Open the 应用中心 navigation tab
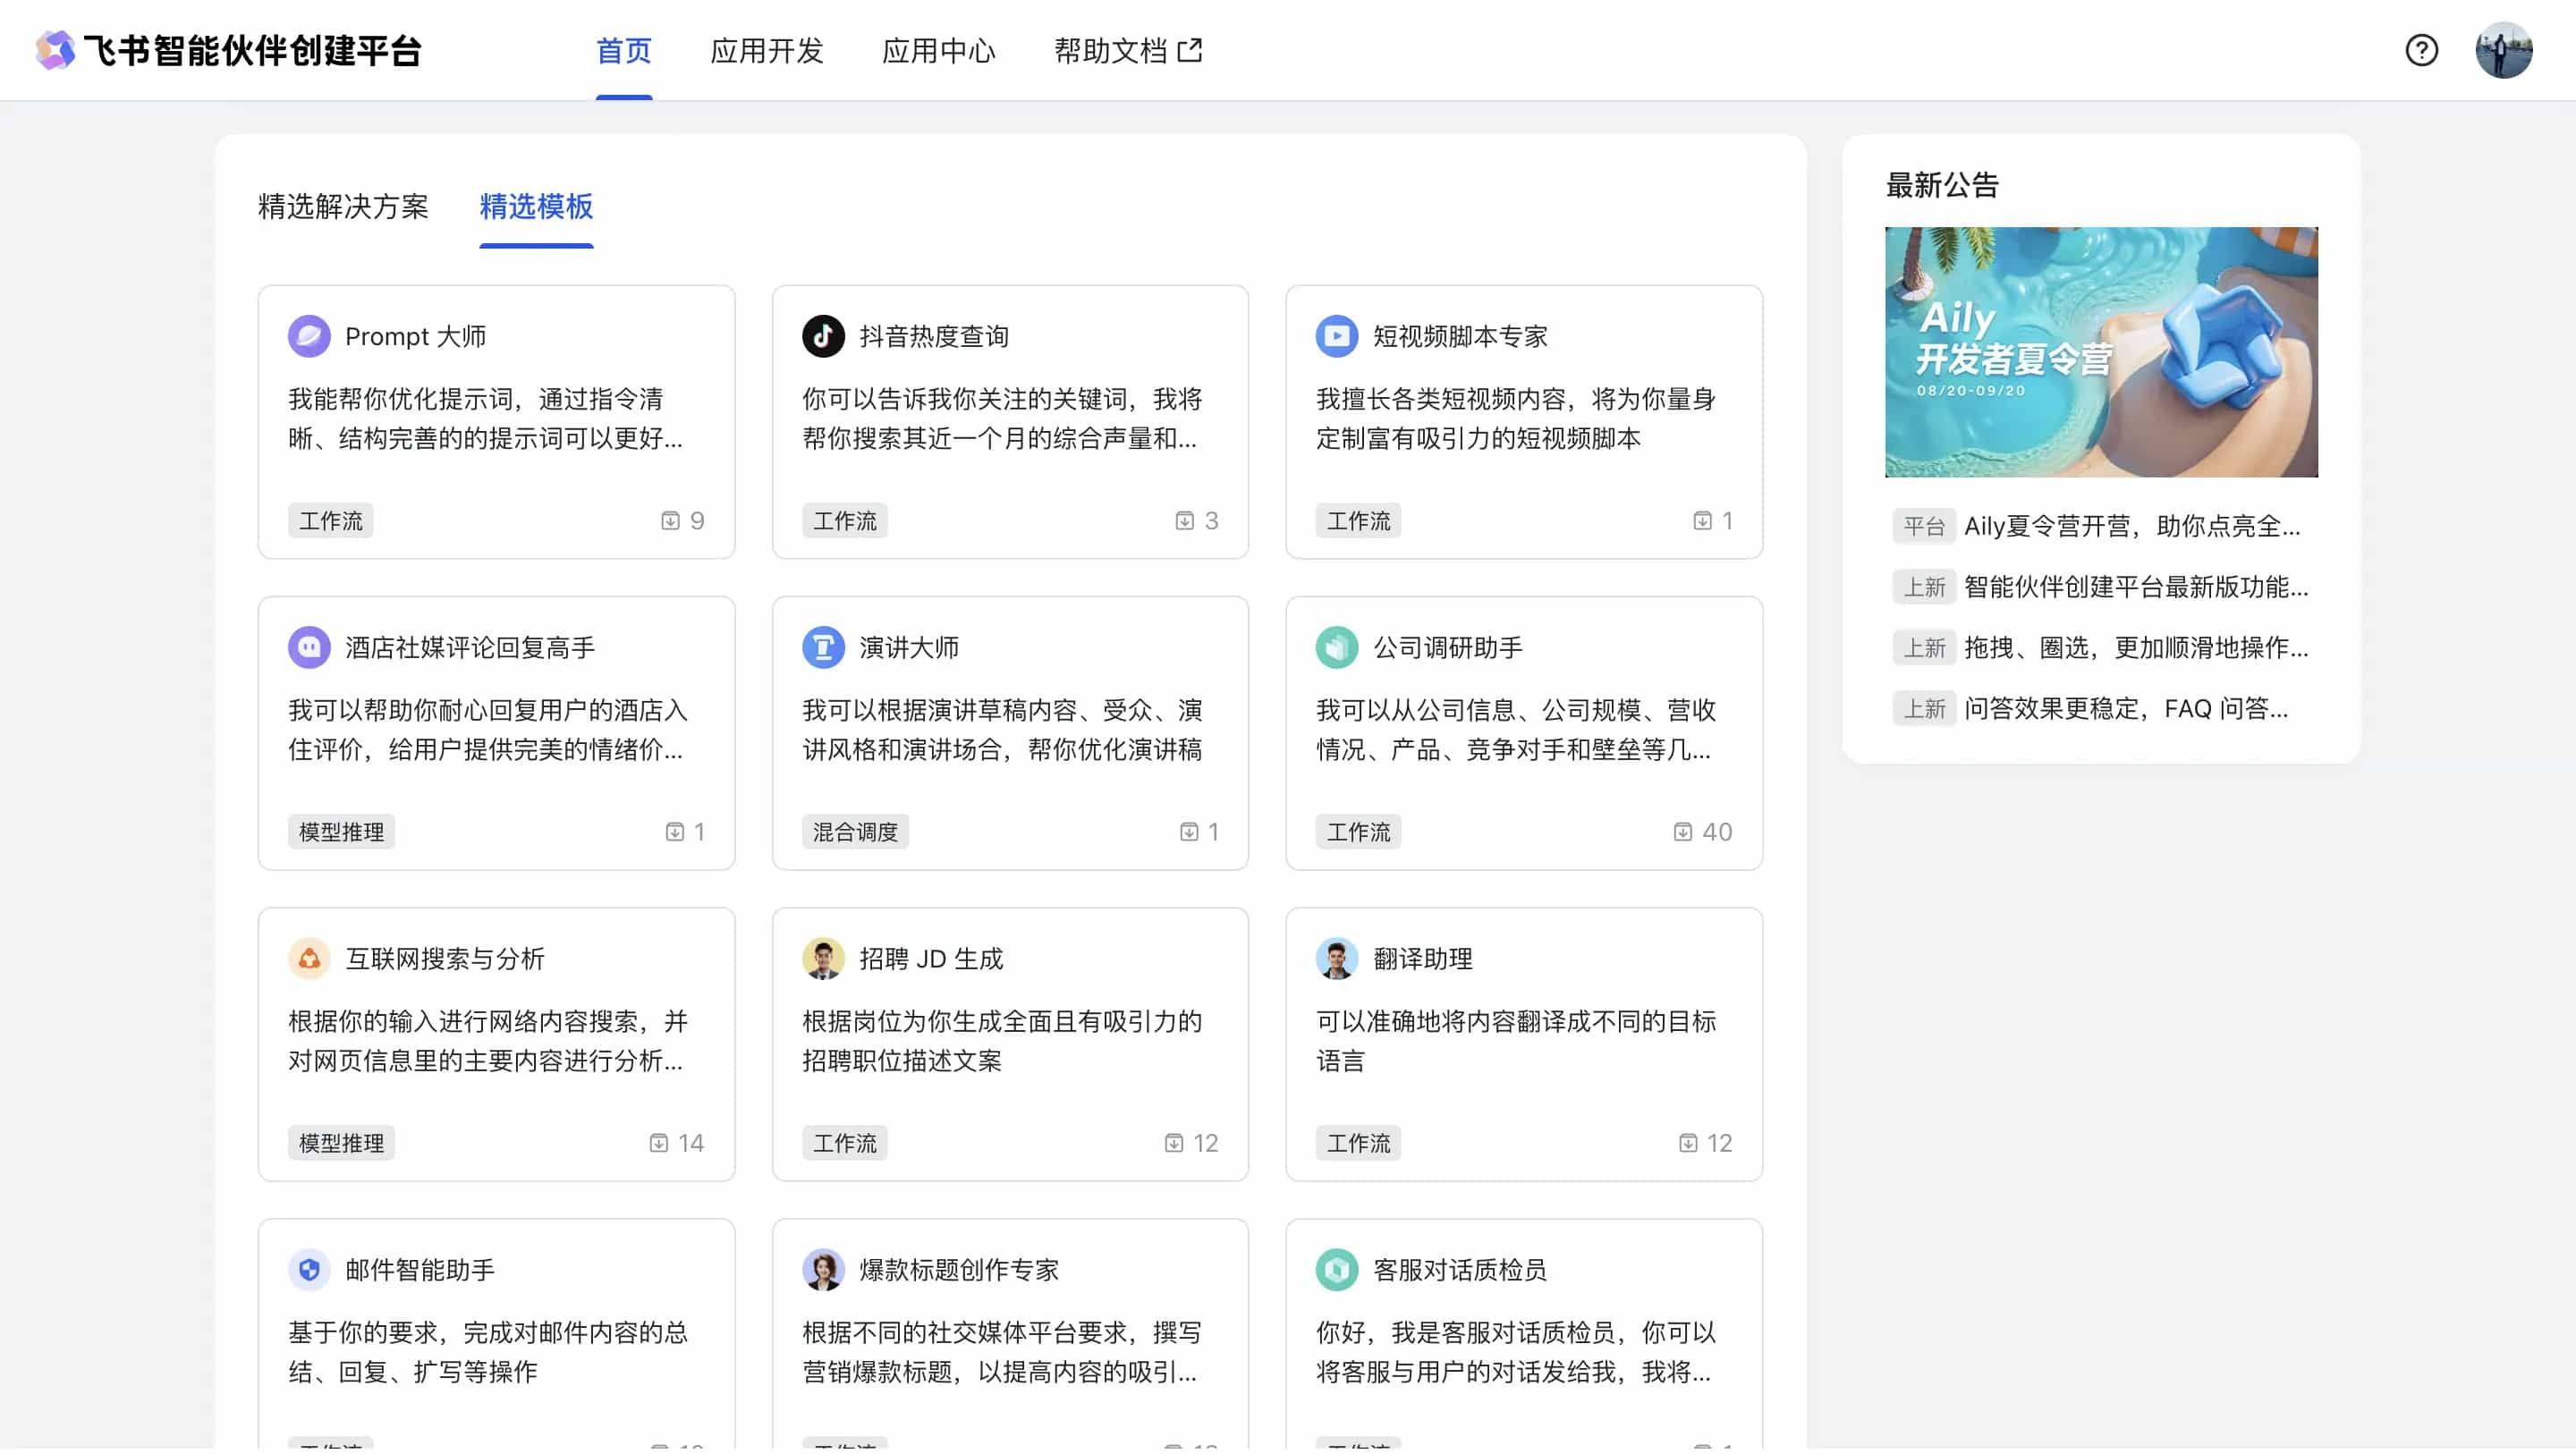 point(938,50)
